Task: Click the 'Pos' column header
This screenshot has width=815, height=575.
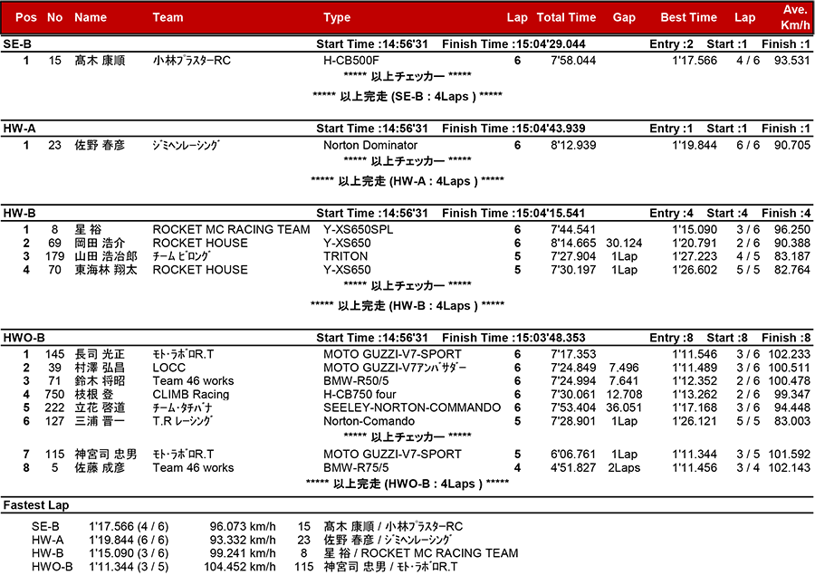Action: point(26,17)
